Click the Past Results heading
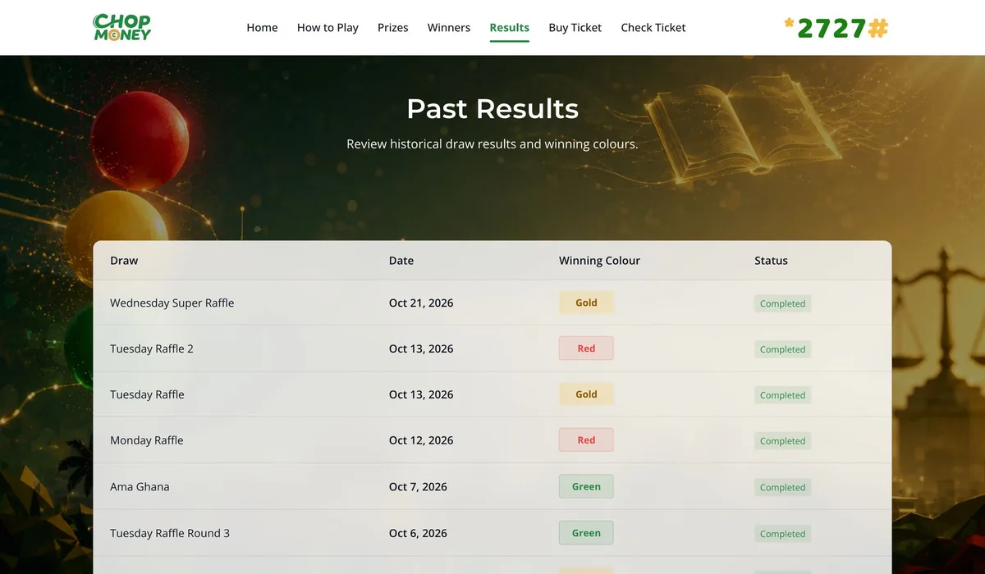 click(x=492, y=109)
